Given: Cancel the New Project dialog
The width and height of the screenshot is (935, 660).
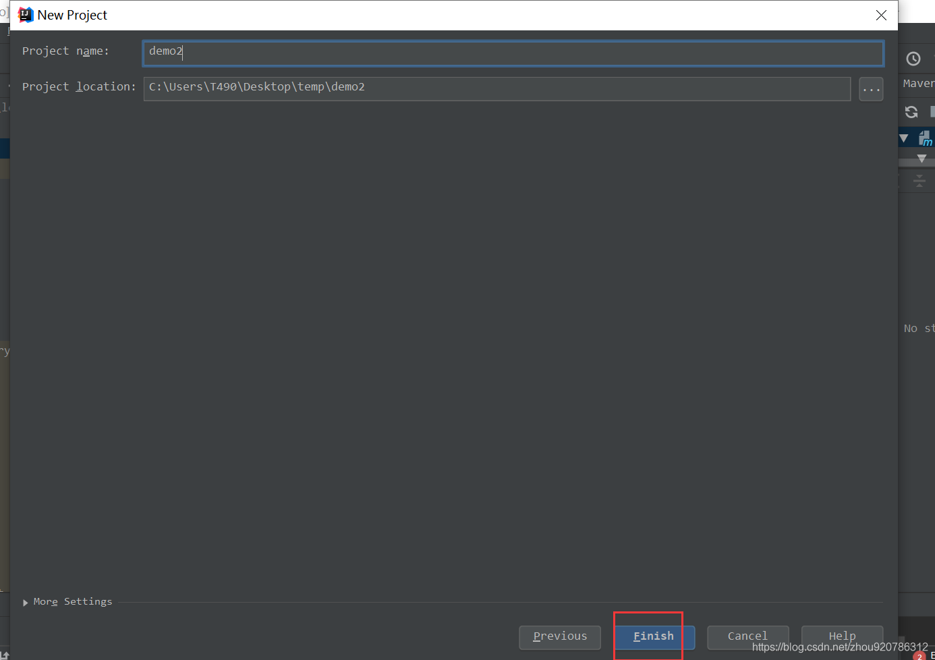Looking at the screenshot, I should [x=747, y=636].
